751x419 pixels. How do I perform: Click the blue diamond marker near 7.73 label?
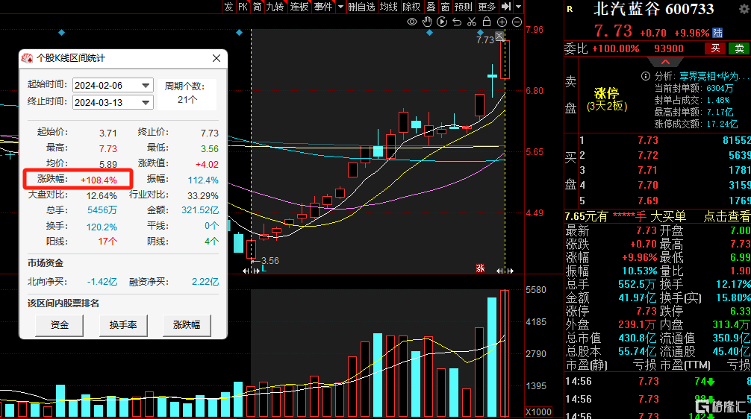[x=481, y=33]
